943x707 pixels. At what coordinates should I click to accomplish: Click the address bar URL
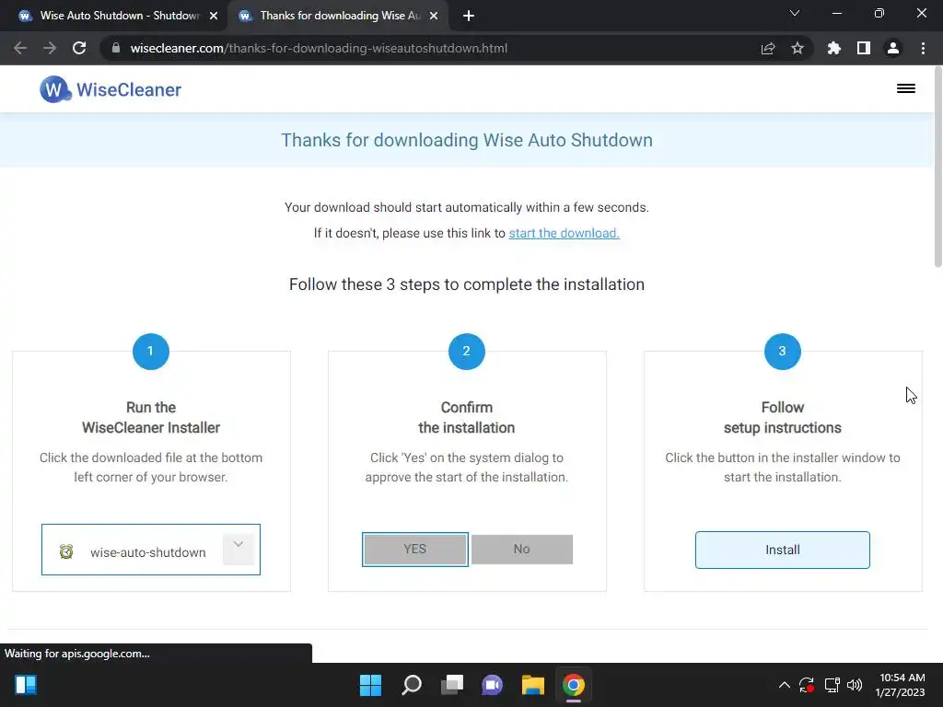319,48
